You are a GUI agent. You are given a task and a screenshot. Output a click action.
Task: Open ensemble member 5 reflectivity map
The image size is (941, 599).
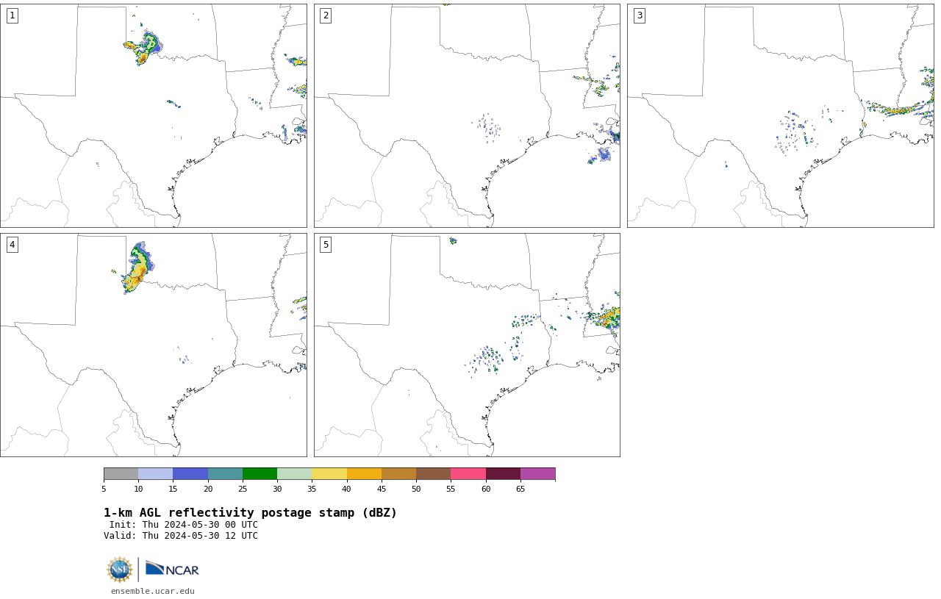tap(467, 345)
